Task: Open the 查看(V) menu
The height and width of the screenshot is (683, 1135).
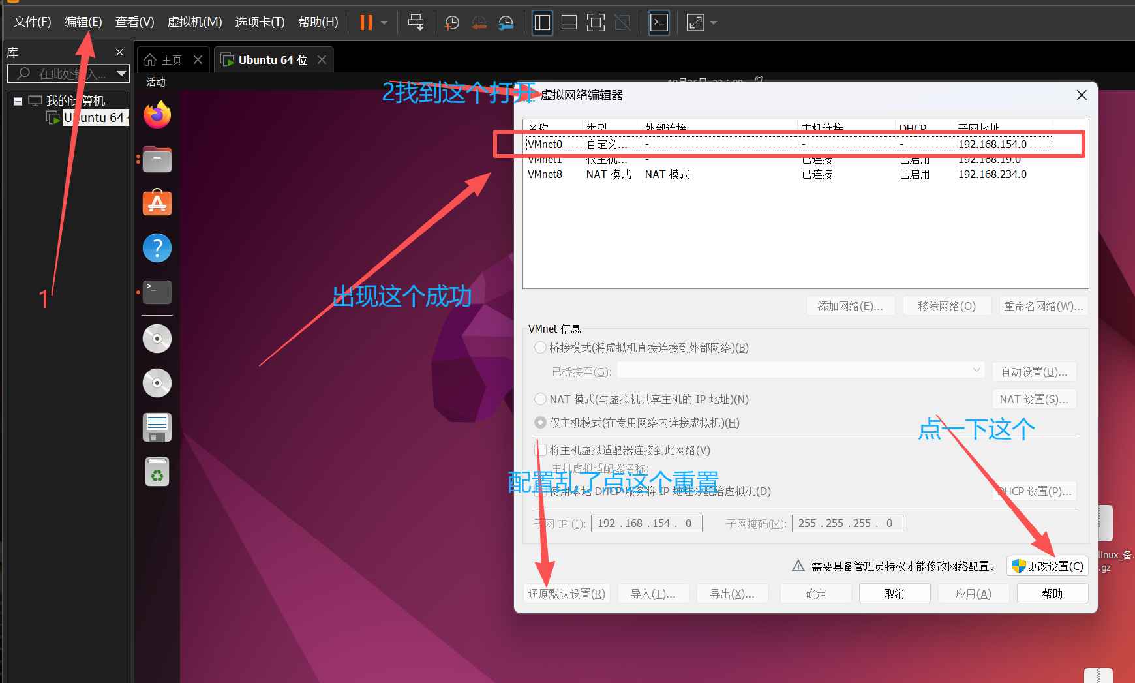Action: [134, 22]
